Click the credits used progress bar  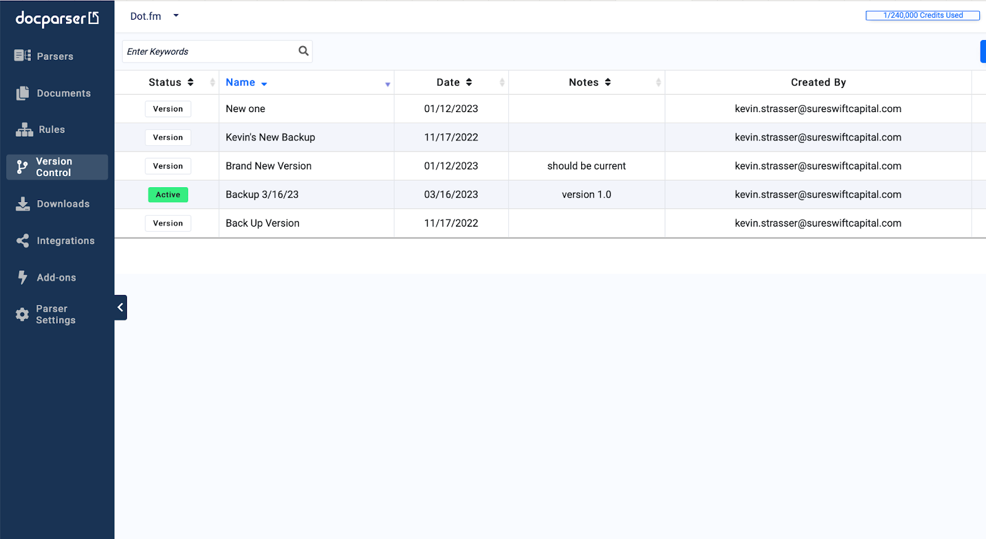coord(922,15)
